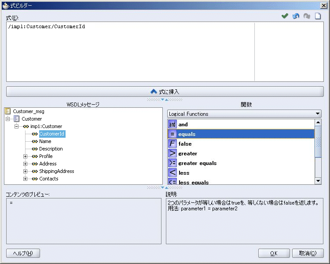Click the description text pane
The height and width of the screenshot is (264, 330).
pyautogui.click(x=245, y=221)
